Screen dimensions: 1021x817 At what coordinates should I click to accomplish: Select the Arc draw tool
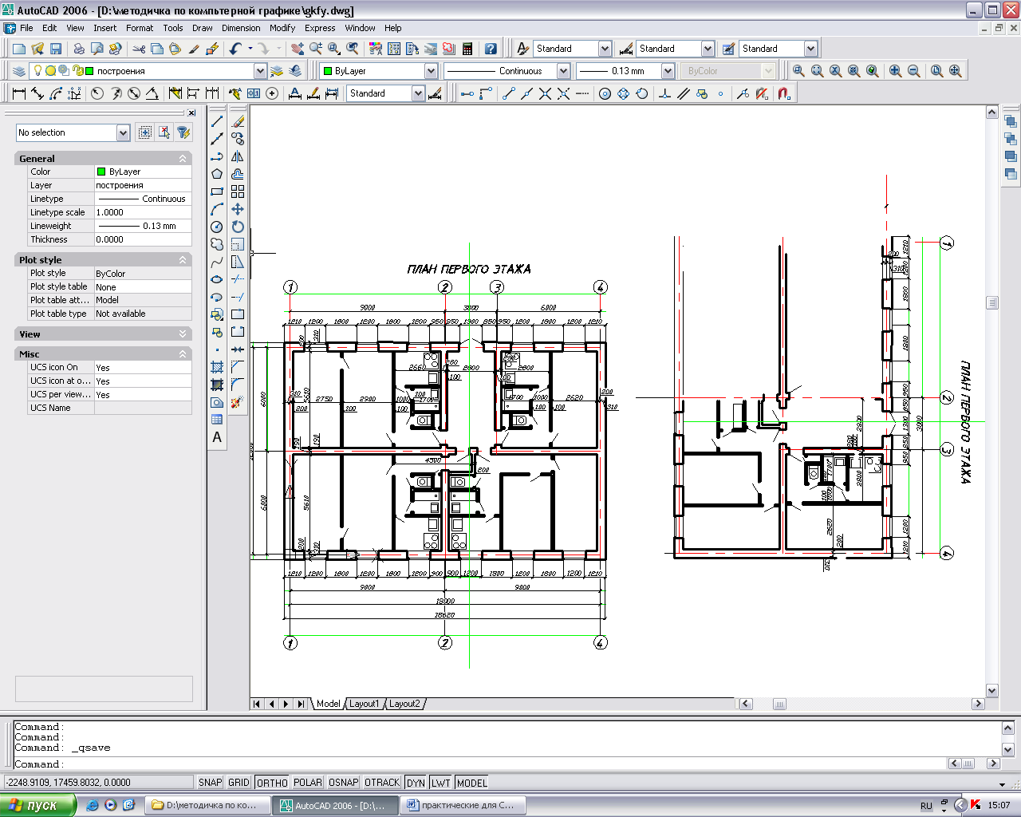pos(217,209)
